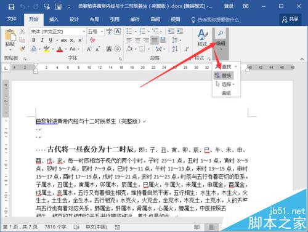The height and width of the screenshot is (232, 308).
Task: Open the read mode view icon in status bar
Action: pyautogui.click(x=197, y=227)
